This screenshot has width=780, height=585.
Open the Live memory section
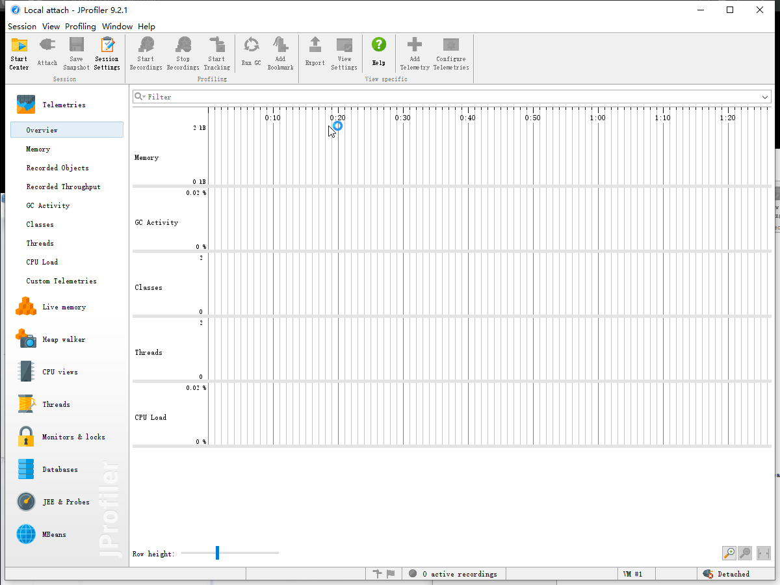(64, 307)
